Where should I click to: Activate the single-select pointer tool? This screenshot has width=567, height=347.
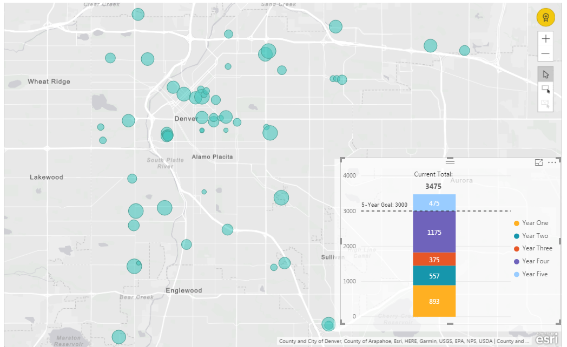[546, 74]
